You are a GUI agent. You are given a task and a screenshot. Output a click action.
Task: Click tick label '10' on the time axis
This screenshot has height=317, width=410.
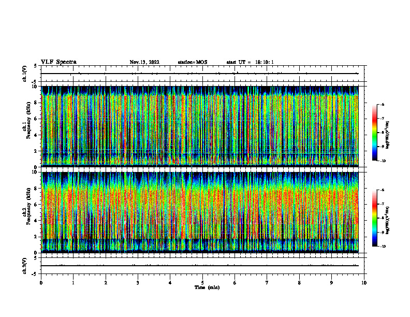[x=364, y=283]
